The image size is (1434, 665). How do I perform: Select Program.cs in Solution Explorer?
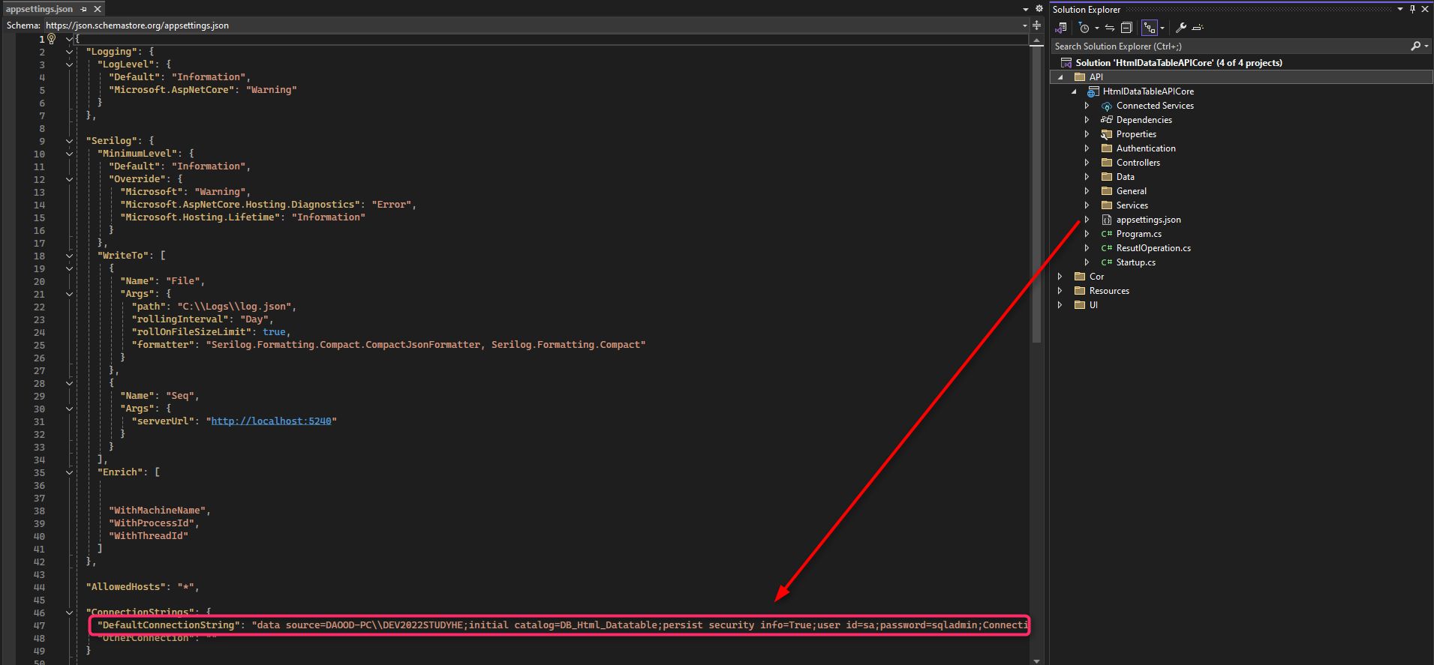(1138, 234)
